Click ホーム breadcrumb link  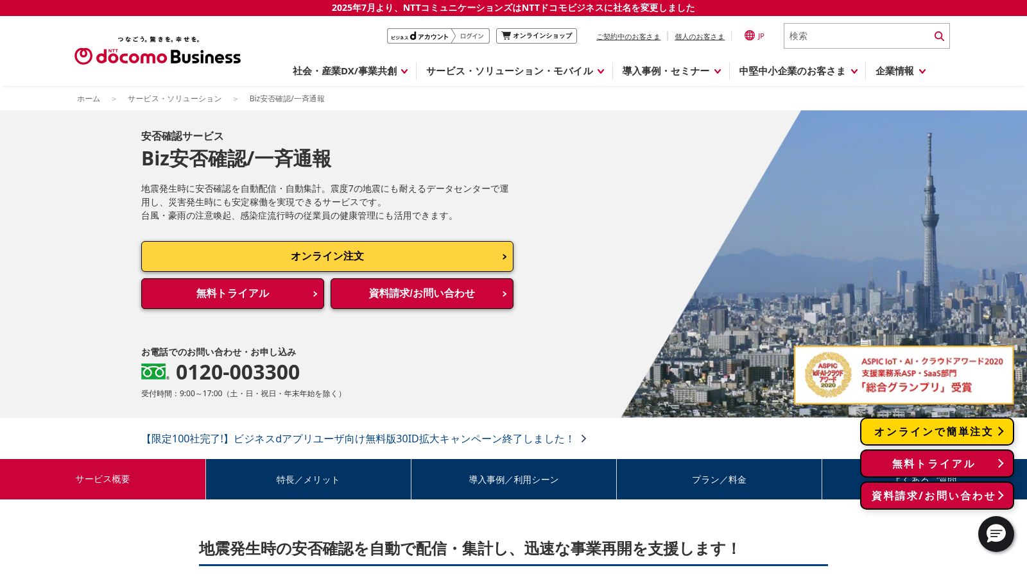(x=89, y=99)
